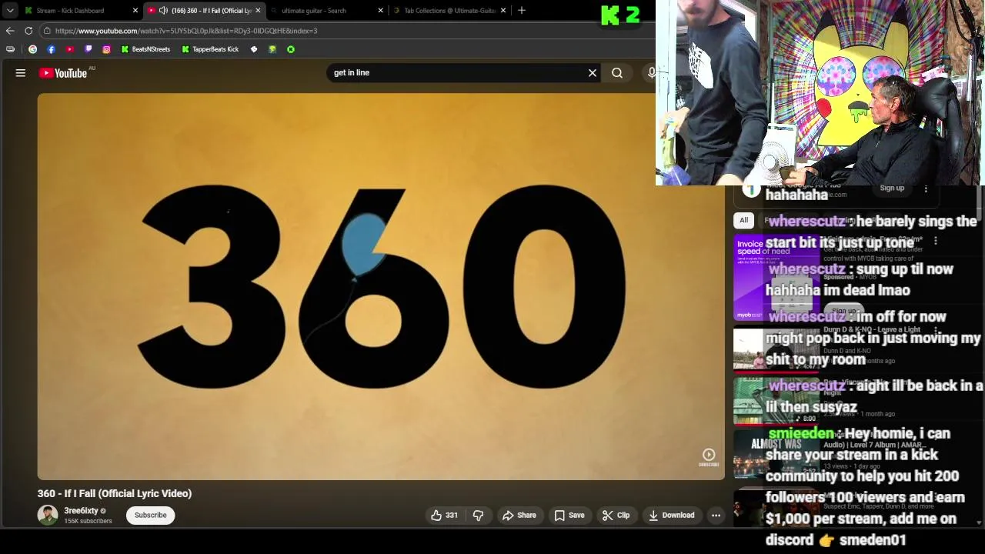Open the 'Leave a Light' video thumbnail
The image size is (985, 554).
pyautogui.click(x=776, y=350)
